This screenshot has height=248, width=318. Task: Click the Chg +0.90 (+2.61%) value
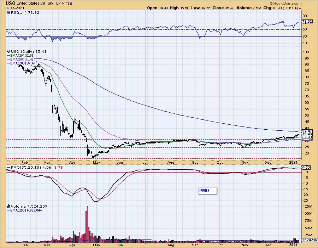(x=281, y=8)
